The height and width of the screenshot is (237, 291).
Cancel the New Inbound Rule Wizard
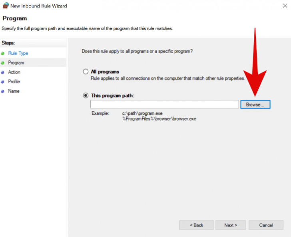tap(266, 225)
